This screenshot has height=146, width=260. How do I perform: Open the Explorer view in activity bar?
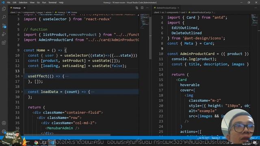(4, 9)
